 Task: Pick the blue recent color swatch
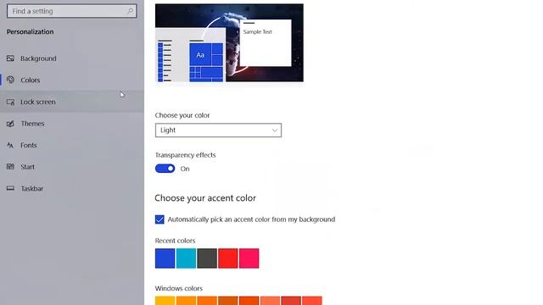(165, 258)
